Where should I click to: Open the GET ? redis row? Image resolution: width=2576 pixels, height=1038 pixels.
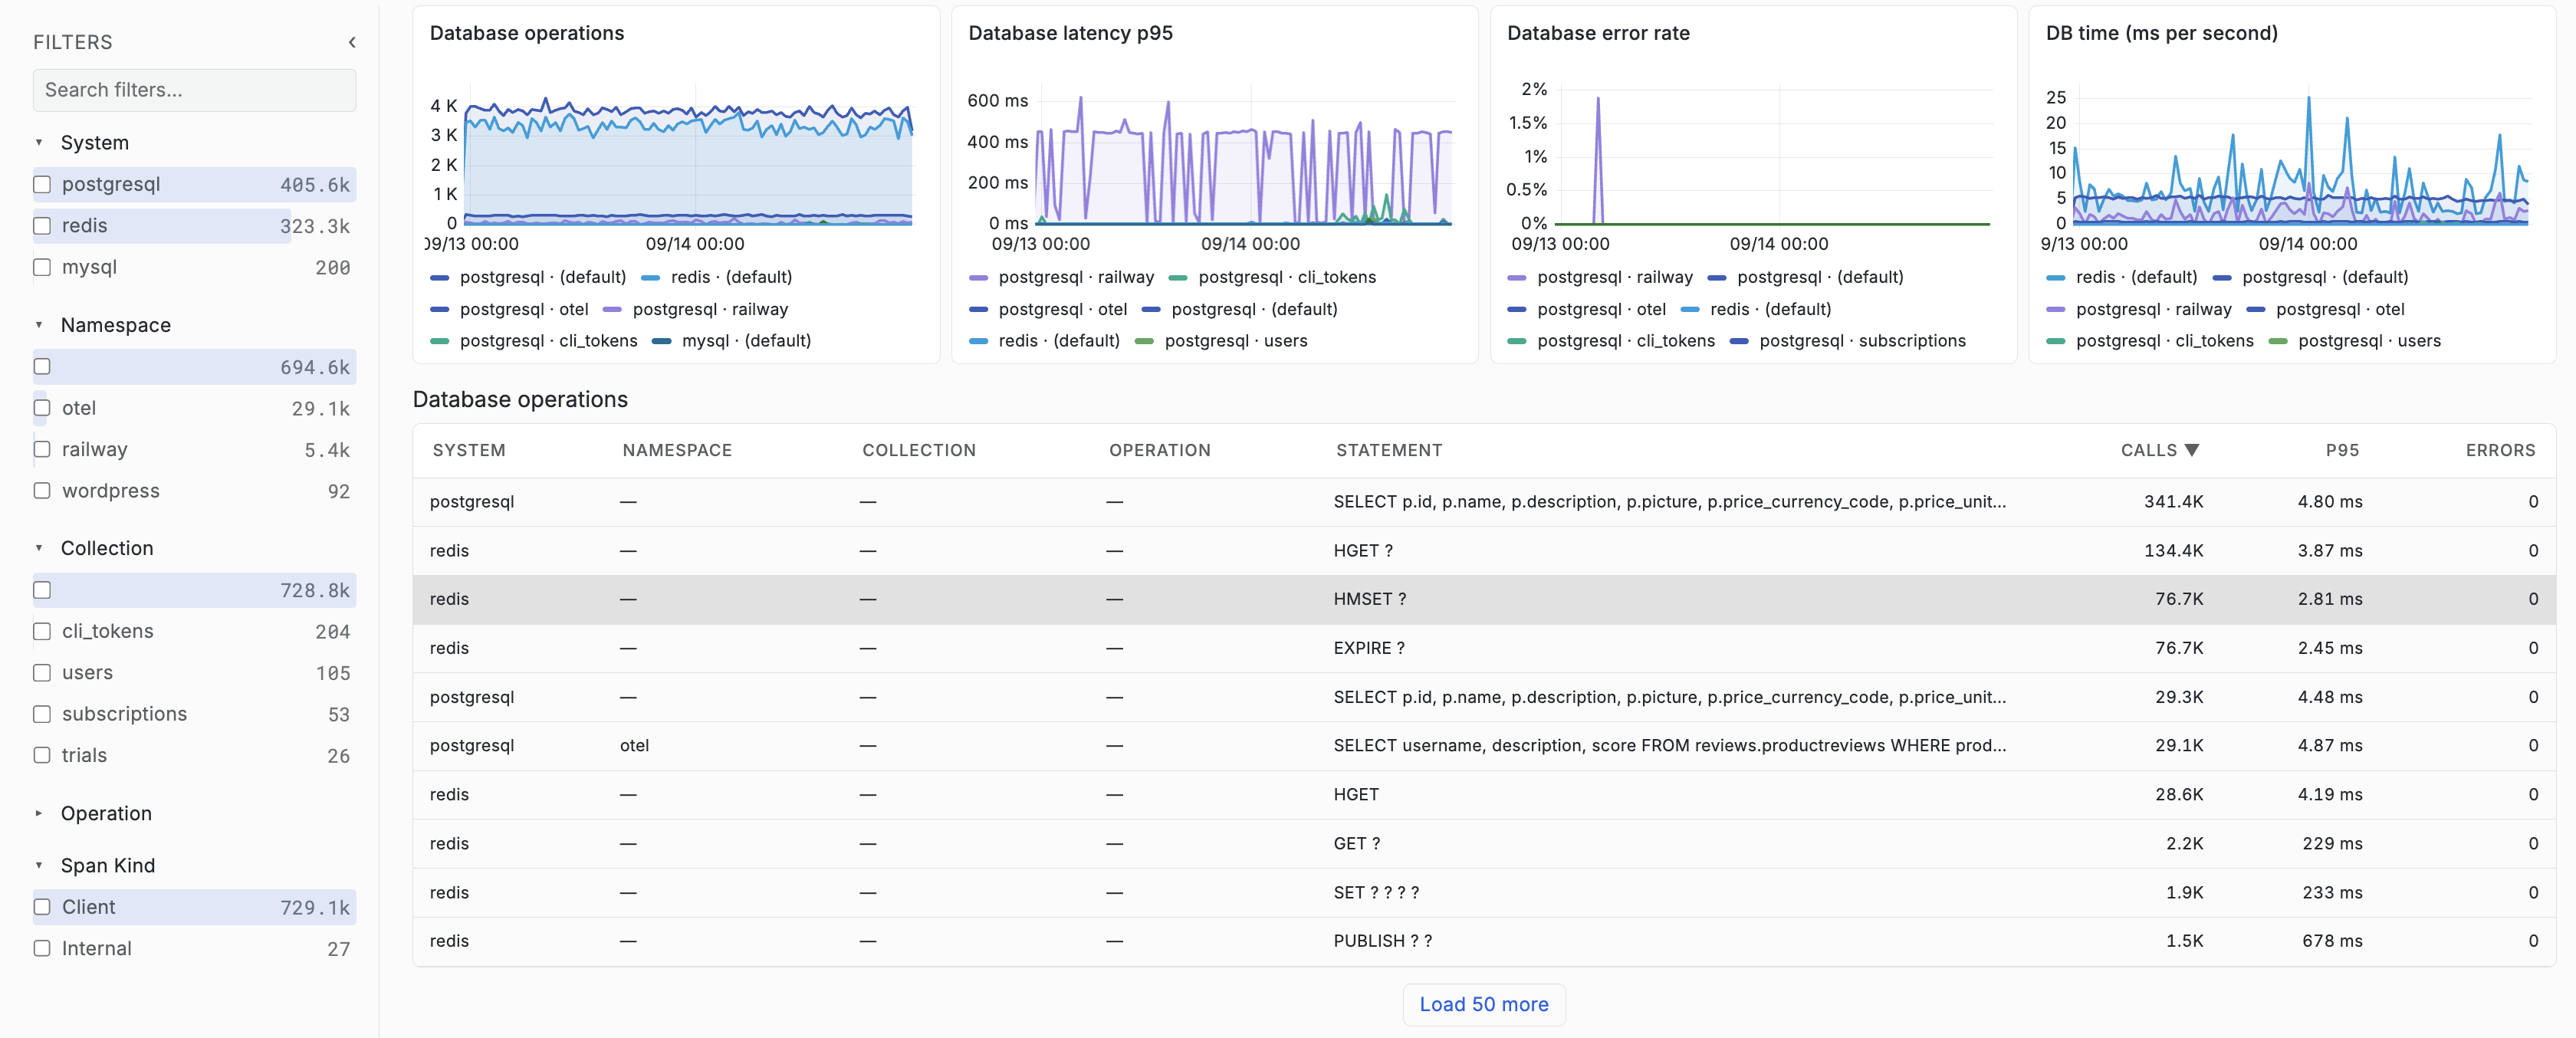point(1484,843)
